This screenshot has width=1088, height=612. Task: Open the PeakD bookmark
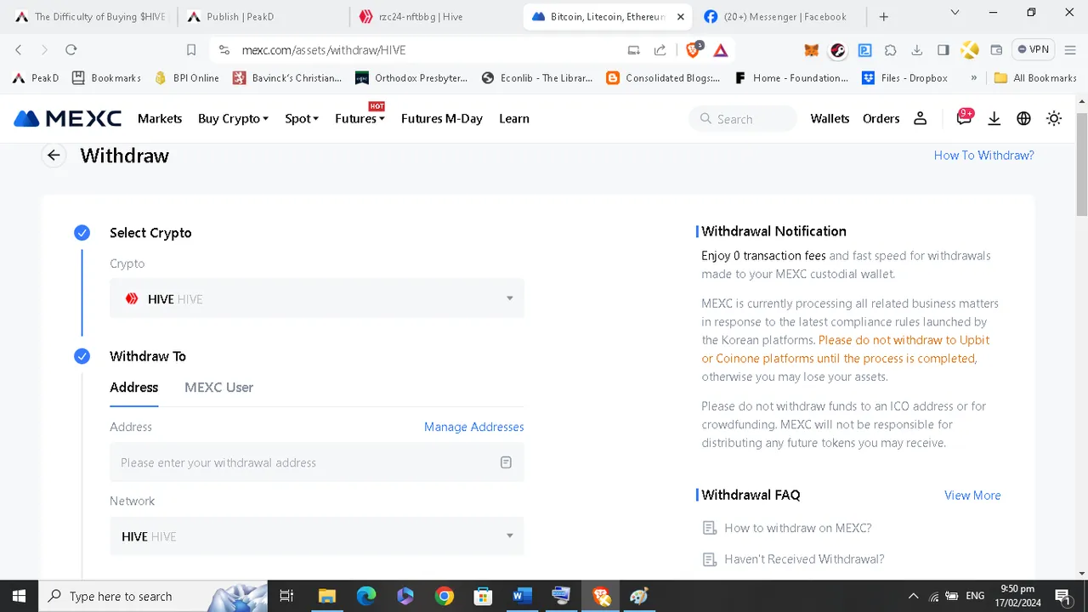(x=37, y=77)
